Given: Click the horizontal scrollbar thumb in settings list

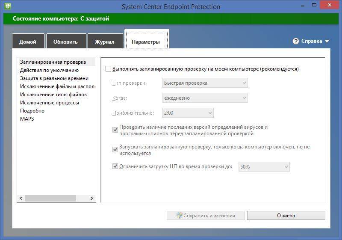Looking at the screenshot, I should [x=50, y=198].
